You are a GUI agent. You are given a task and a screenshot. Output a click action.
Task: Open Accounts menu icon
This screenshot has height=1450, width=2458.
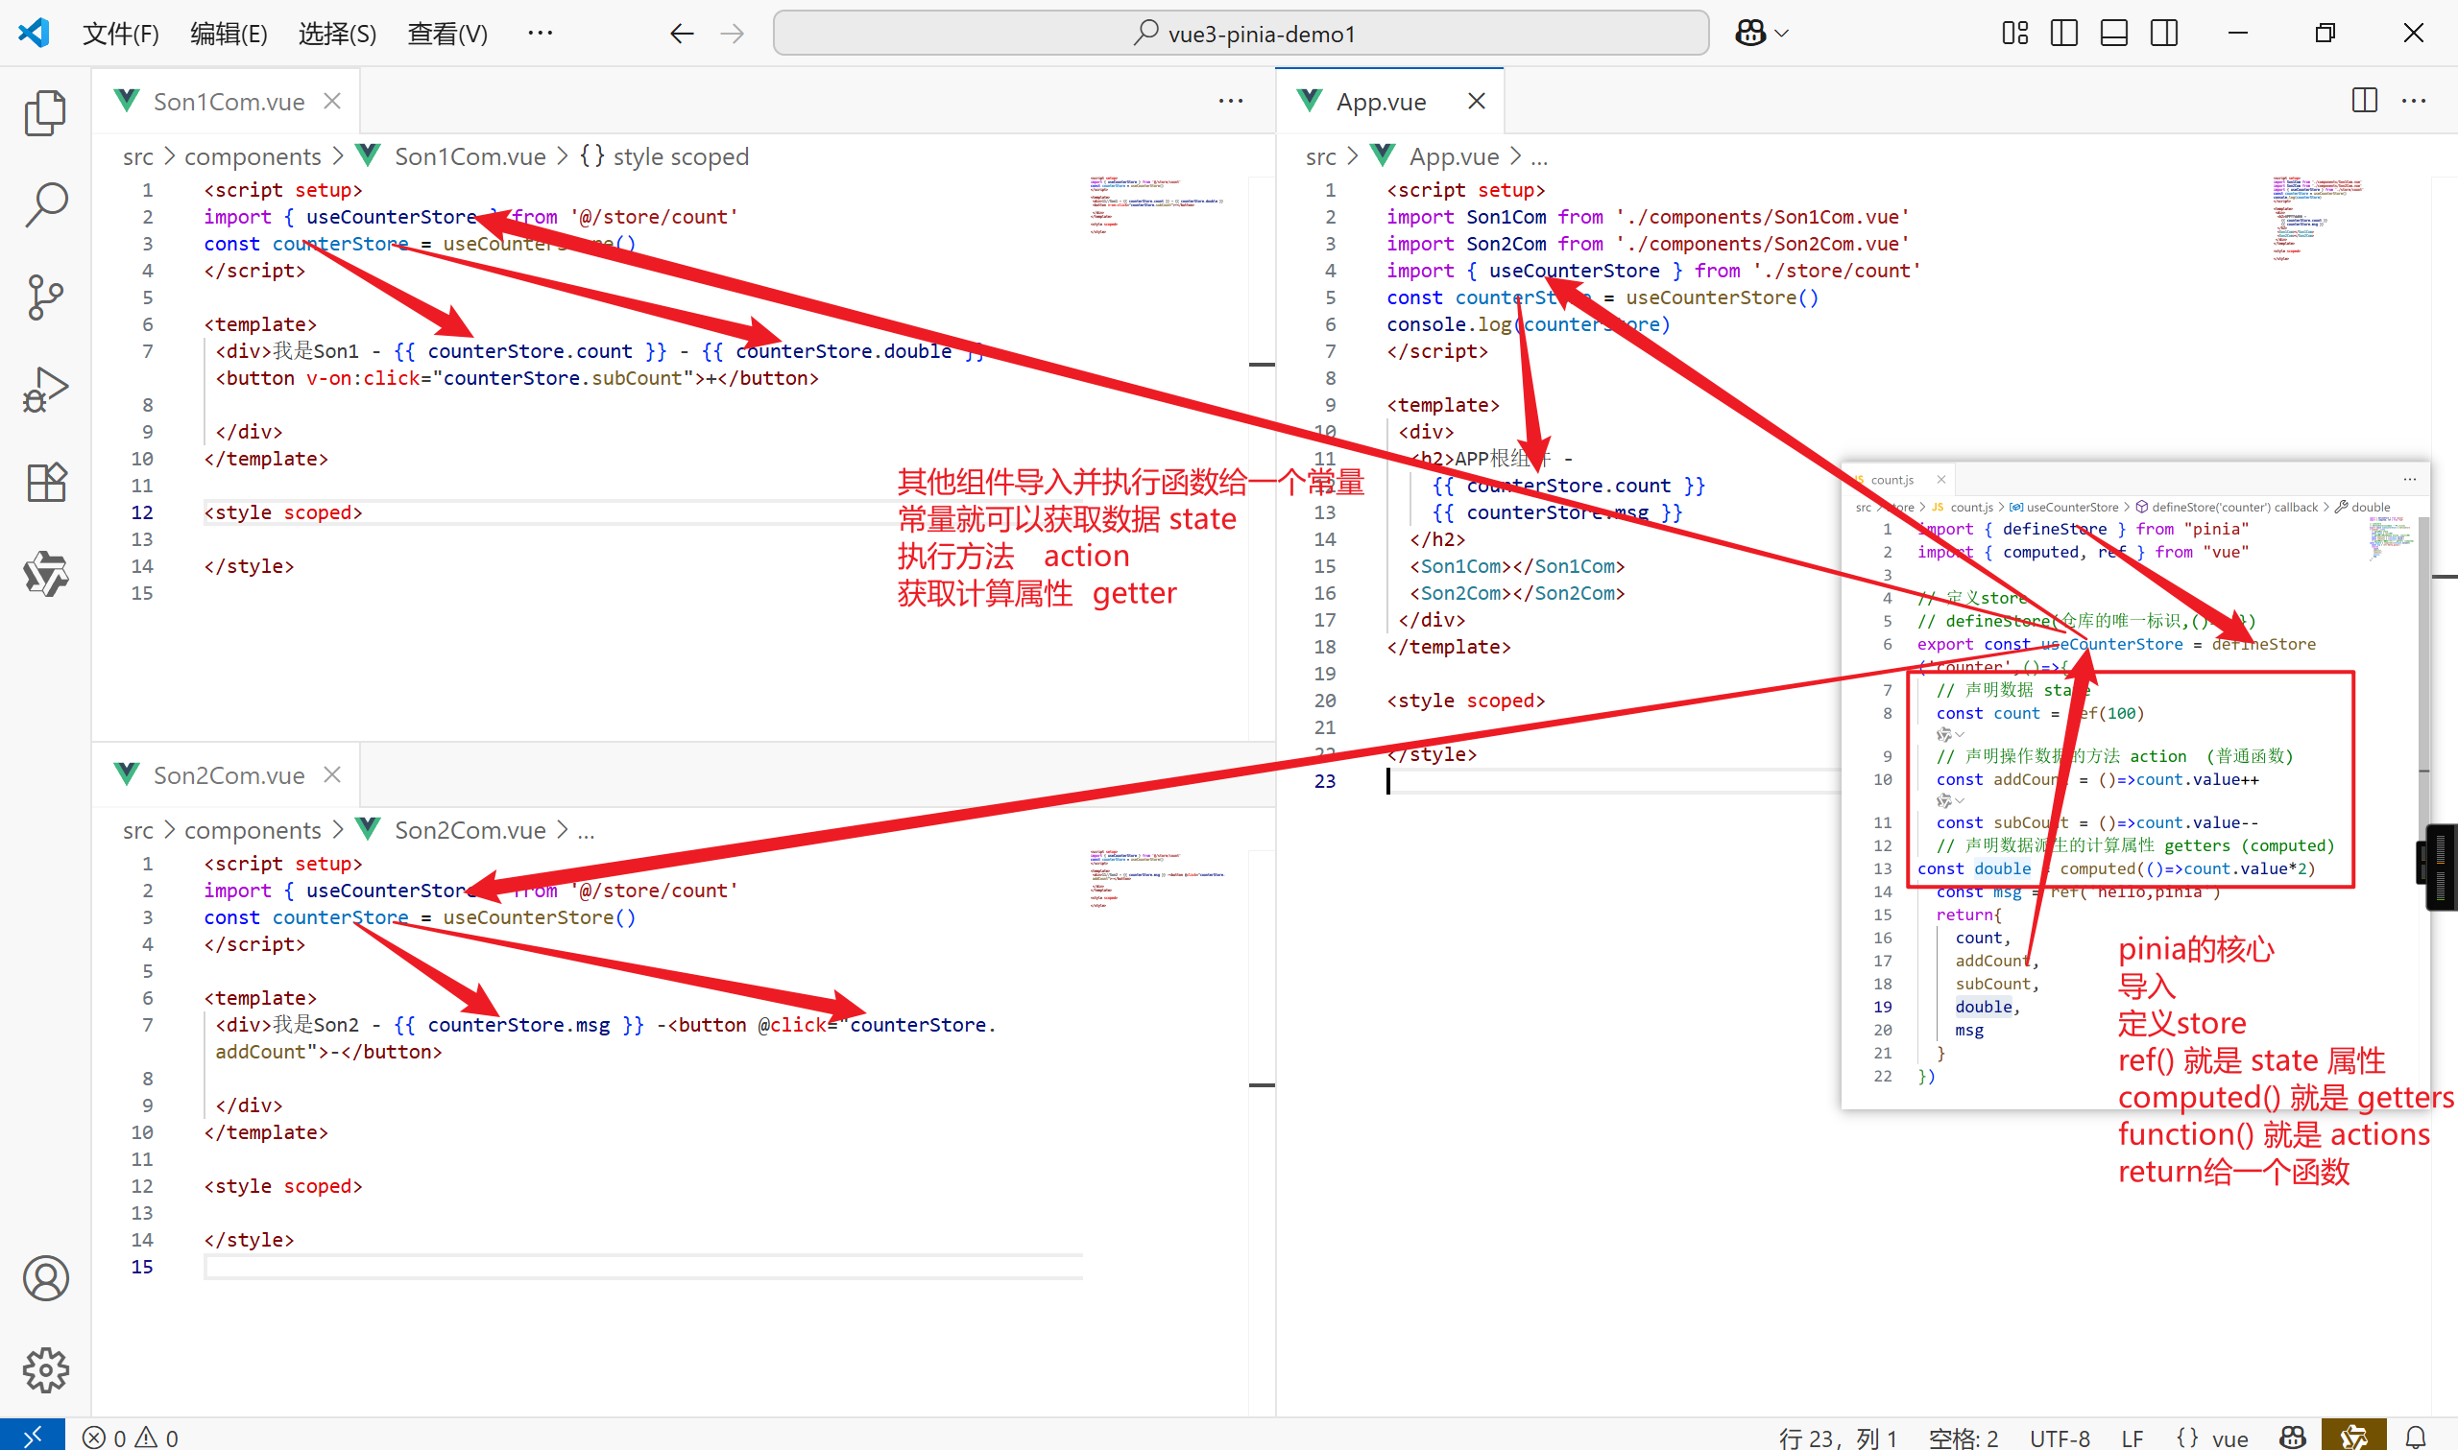click(45, 1278)
